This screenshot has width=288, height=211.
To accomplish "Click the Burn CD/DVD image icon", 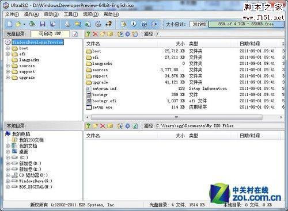I will tap(109, 24).
